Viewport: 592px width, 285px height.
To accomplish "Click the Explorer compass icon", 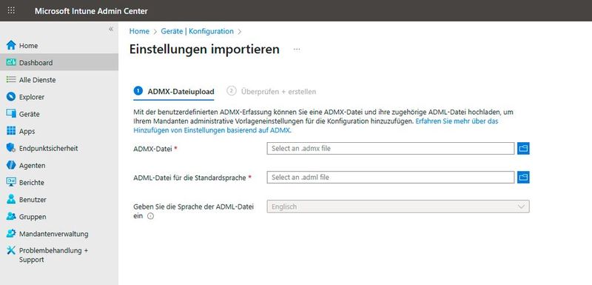I will point(11,97).
